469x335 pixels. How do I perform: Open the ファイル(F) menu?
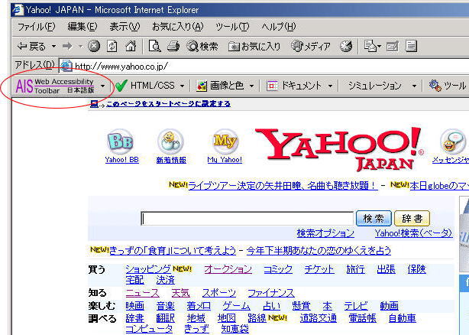coord(36,27)
